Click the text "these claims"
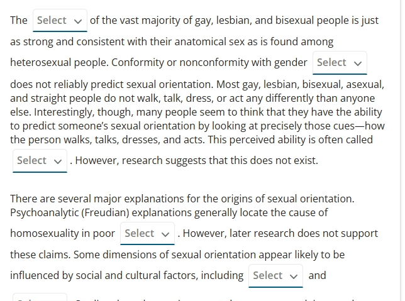405x301 pixels. tap(40, 254)
